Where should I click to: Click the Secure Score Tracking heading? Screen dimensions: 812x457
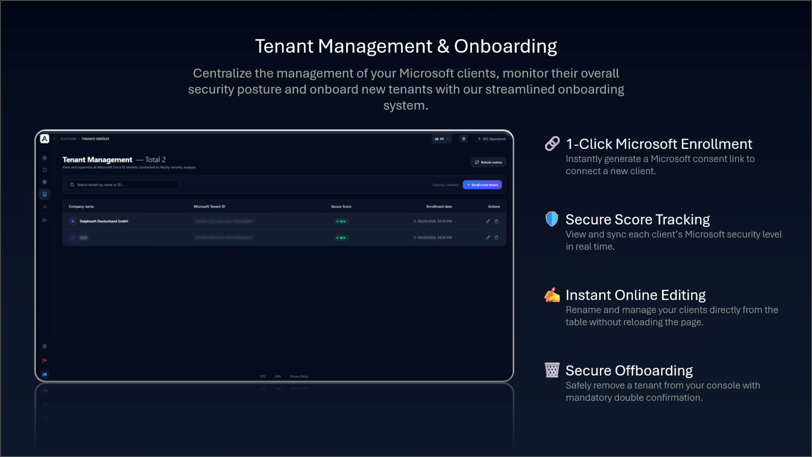pos(638,220)
